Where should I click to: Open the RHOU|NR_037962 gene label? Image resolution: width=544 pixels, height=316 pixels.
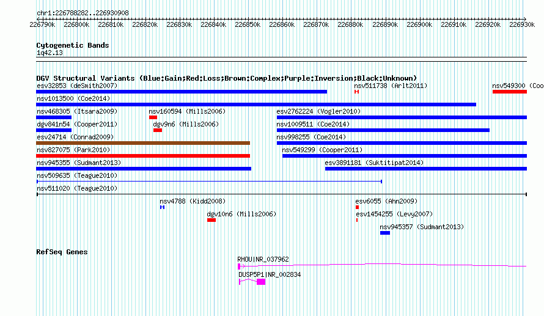click(x=263, y=259)
